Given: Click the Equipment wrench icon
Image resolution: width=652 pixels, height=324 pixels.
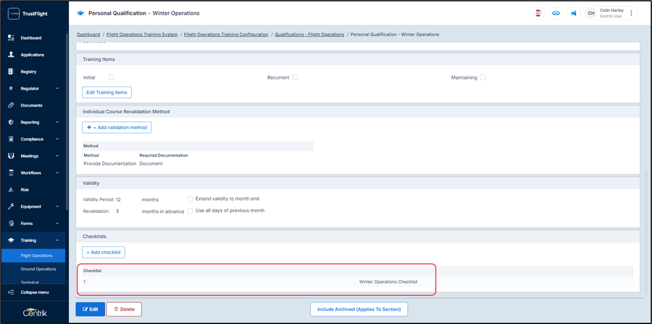Looking at the screenshot, I should pyautogui.click(x=11, y=207).
